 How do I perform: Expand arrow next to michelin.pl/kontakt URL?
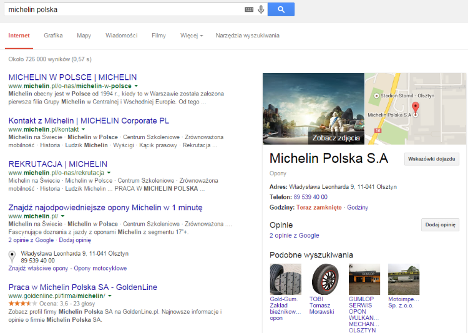[83, 130]
